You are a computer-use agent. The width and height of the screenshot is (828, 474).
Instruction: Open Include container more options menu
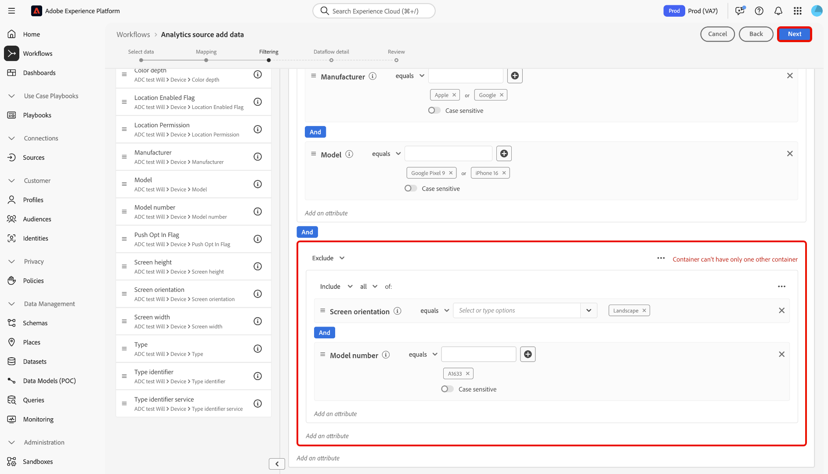782,287
